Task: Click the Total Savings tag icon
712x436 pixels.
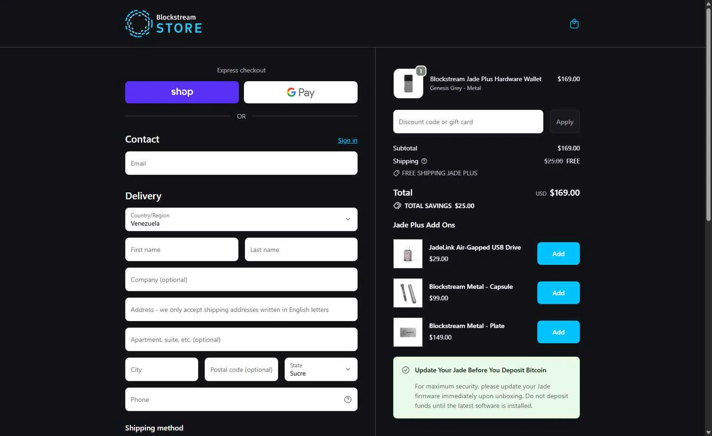Action: coord(397,206)
